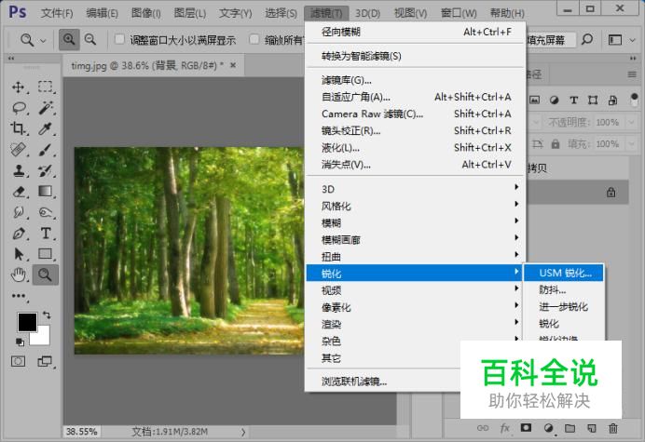
Task: Select the Eyedropper tool
Action: [x=46, y=128]
